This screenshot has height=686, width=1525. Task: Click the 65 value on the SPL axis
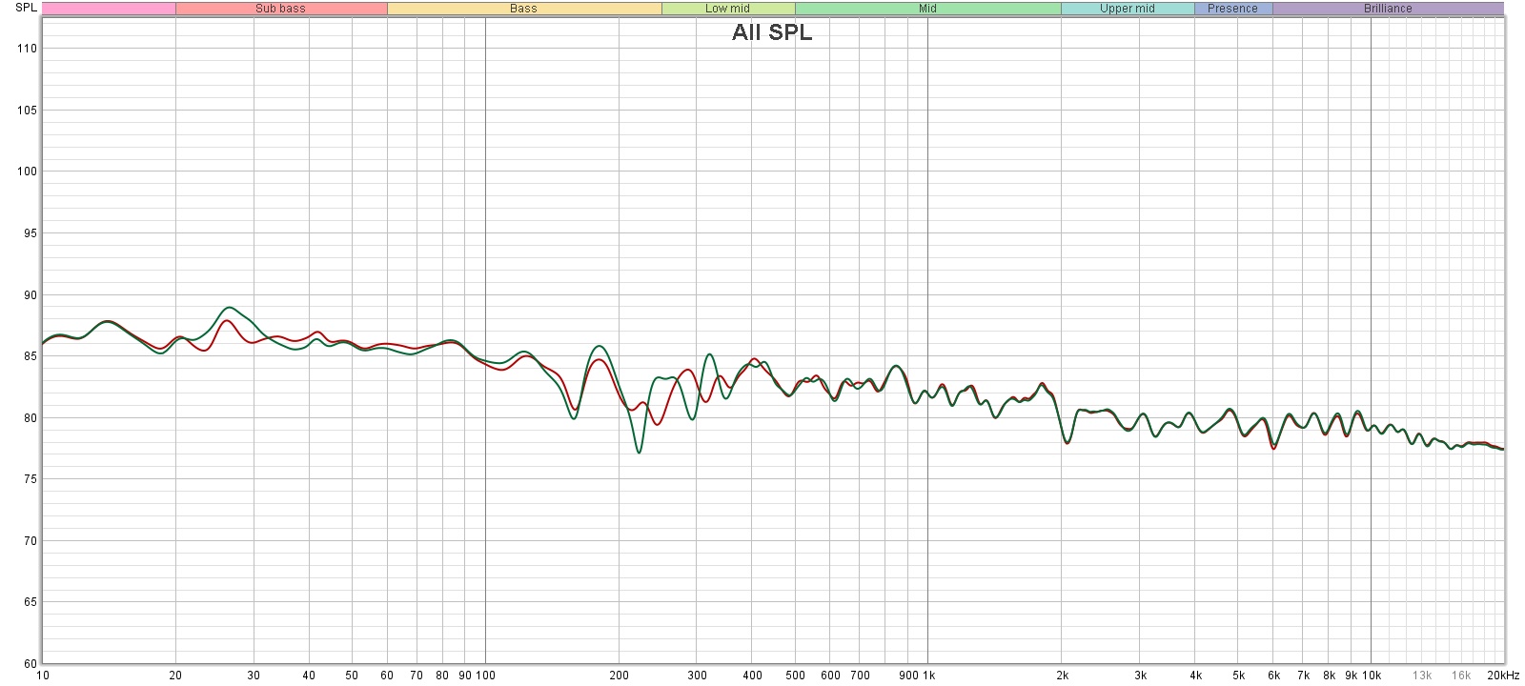coord(30,602)
